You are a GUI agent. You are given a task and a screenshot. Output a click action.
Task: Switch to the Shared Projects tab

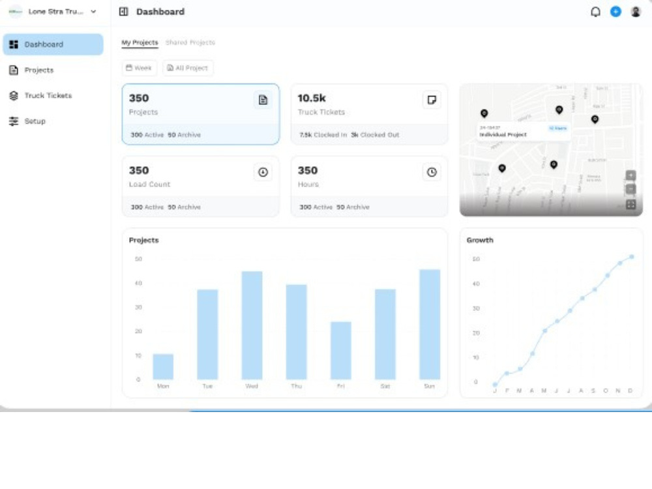point(190,42)
